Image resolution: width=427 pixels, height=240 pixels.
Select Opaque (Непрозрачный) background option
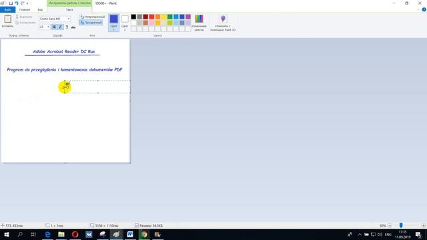tap(92, 17)
